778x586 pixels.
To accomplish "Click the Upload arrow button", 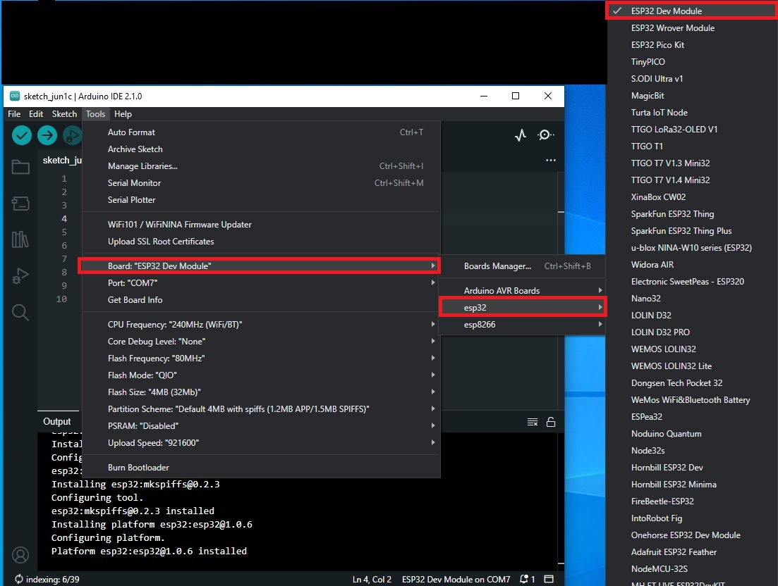I will 47,135.
